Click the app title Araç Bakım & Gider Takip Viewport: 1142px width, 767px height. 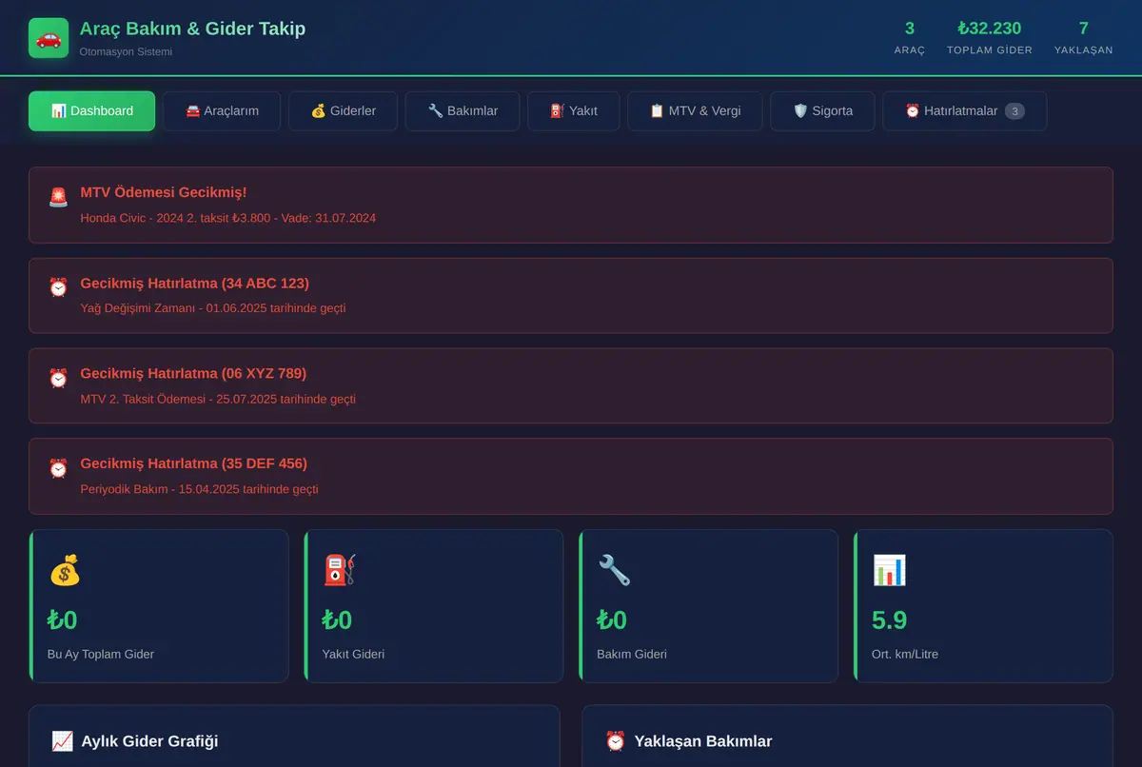pyautogui.click(x=193, y=29)
